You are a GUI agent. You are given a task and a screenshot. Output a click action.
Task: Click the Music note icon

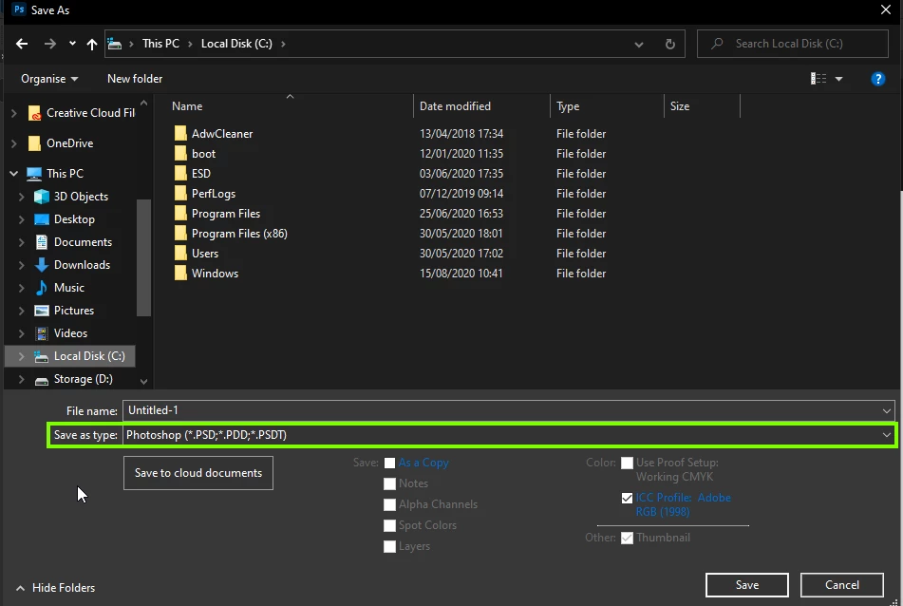[42, 288]
